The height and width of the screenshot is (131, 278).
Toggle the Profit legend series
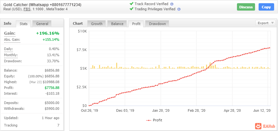(x=154, y=120)
